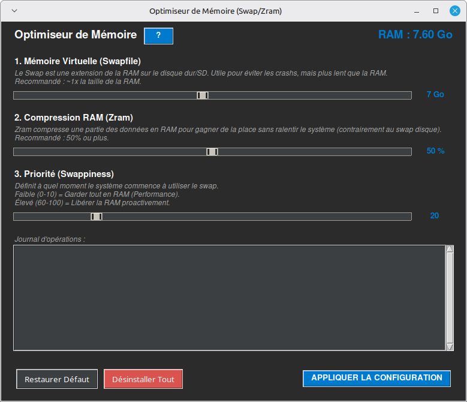Viewport: 467px width, 402px height.
Task: Click the log scrollbar up arrow
Action: 450,249
